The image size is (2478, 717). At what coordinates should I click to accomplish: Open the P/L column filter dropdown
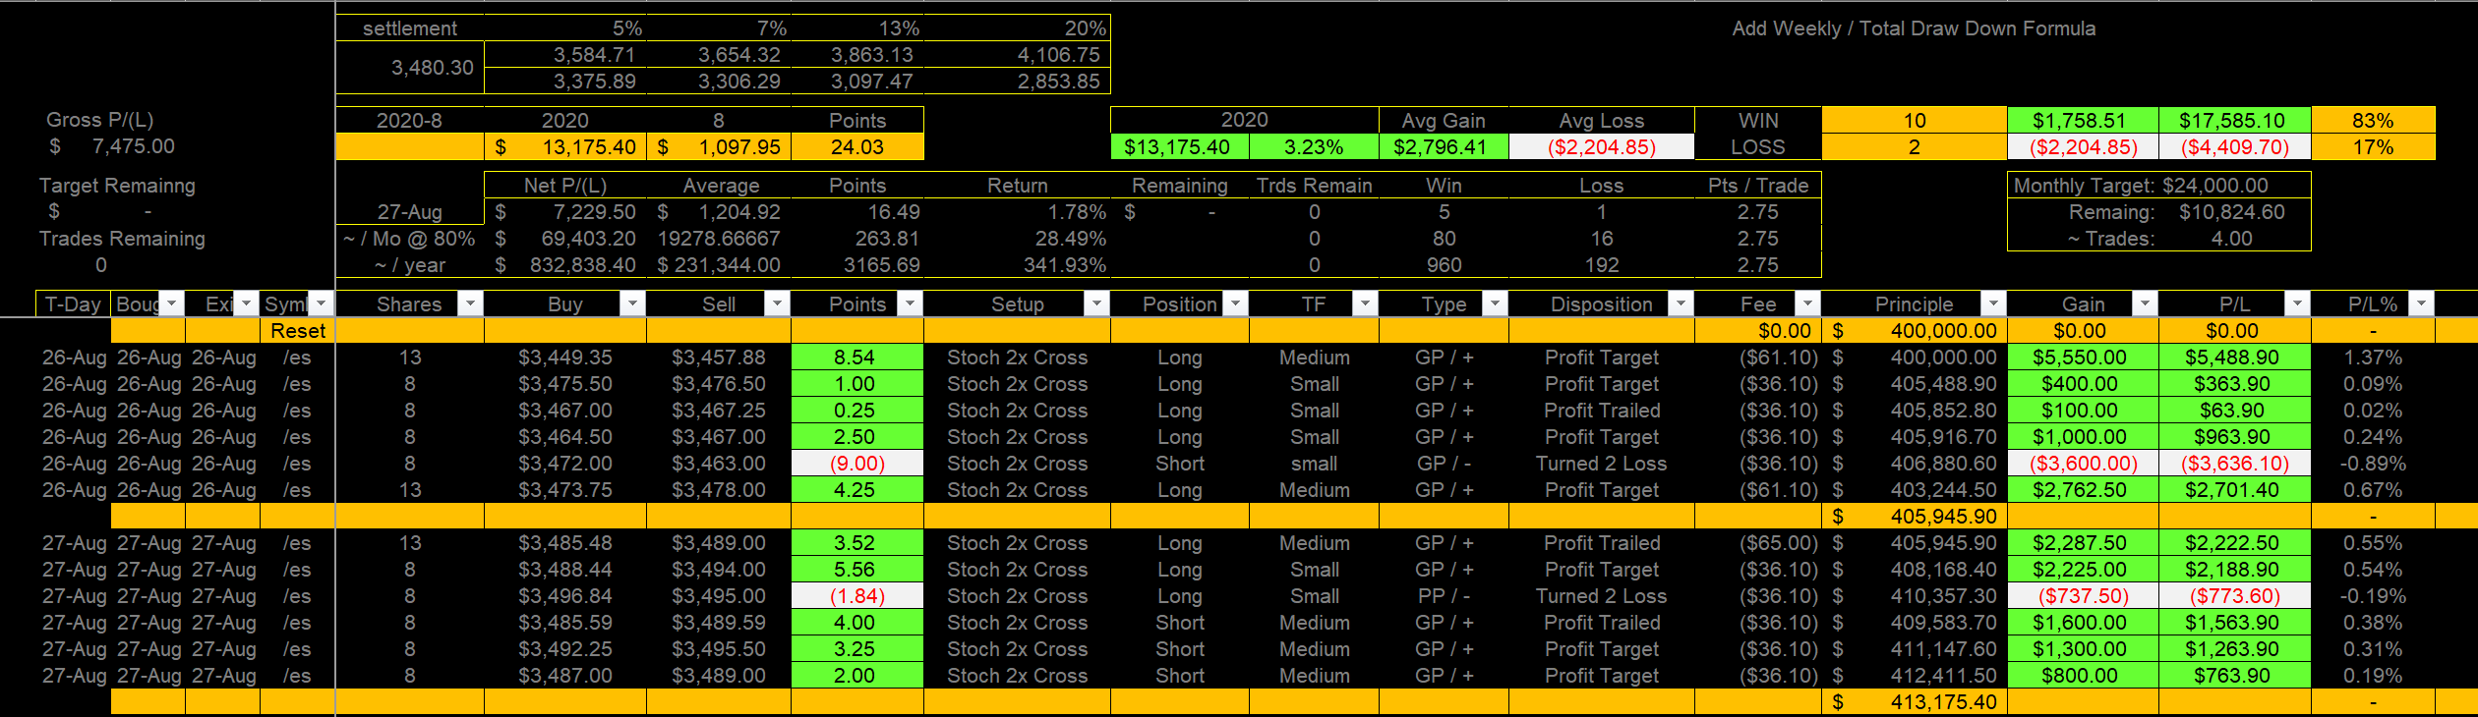2297,304
